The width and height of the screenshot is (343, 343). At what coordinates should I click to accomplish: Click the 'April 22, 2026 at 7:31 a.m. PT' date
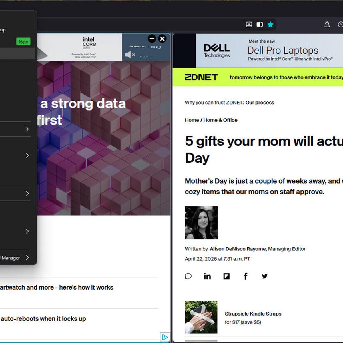click(x=217, y=259)
